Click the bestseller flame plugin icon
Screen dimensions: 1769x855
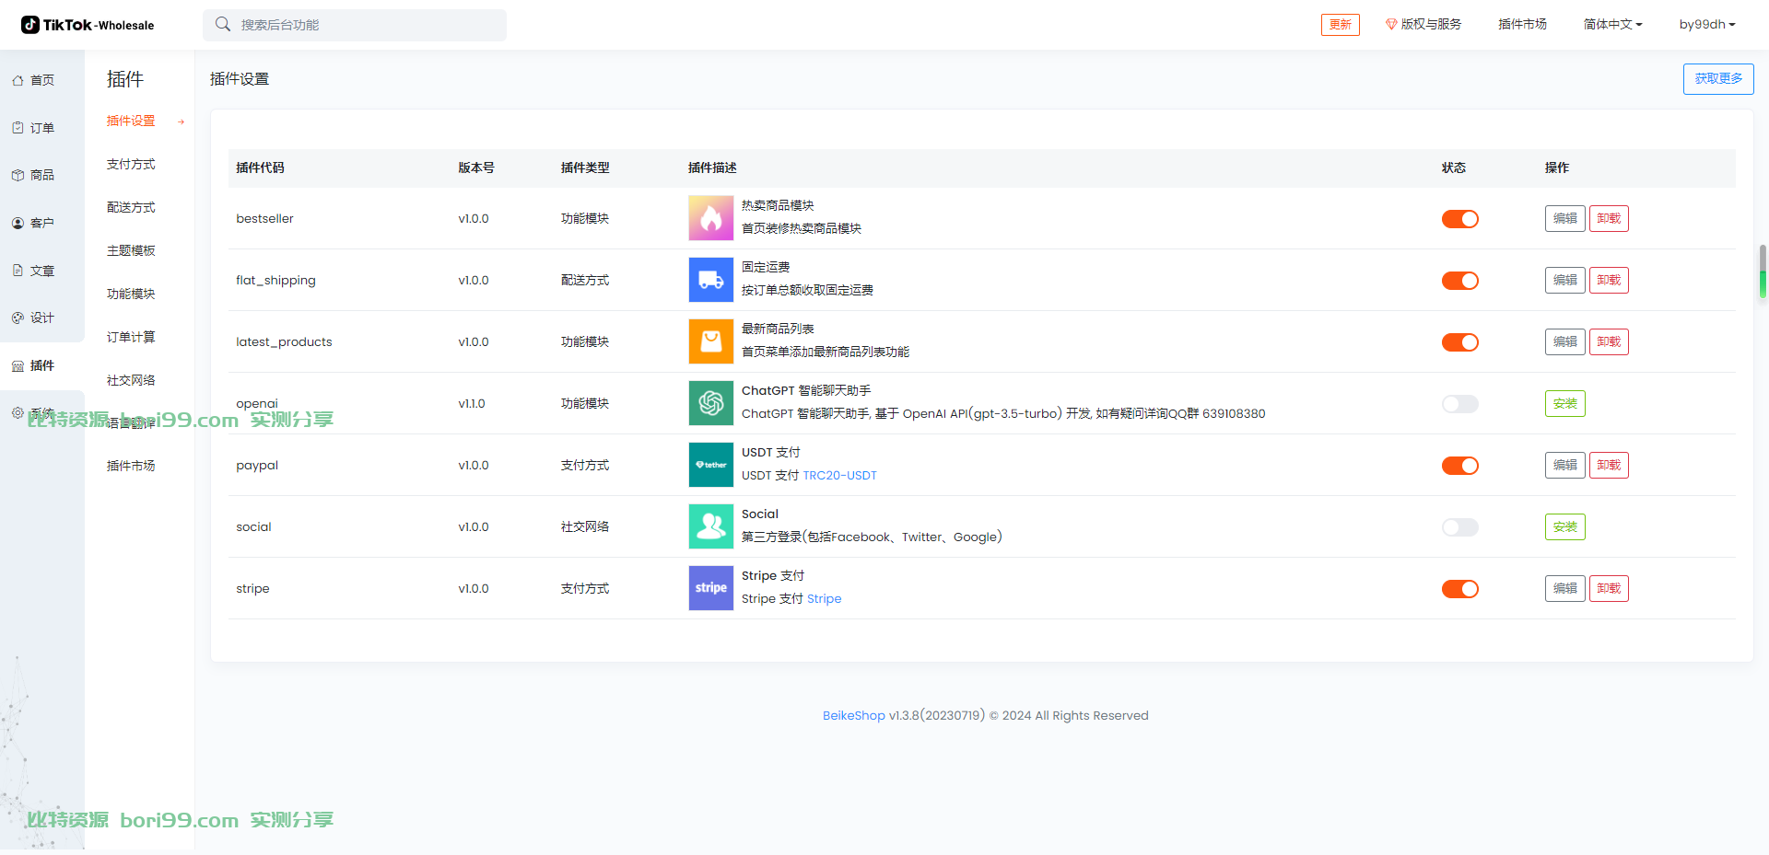711,218
